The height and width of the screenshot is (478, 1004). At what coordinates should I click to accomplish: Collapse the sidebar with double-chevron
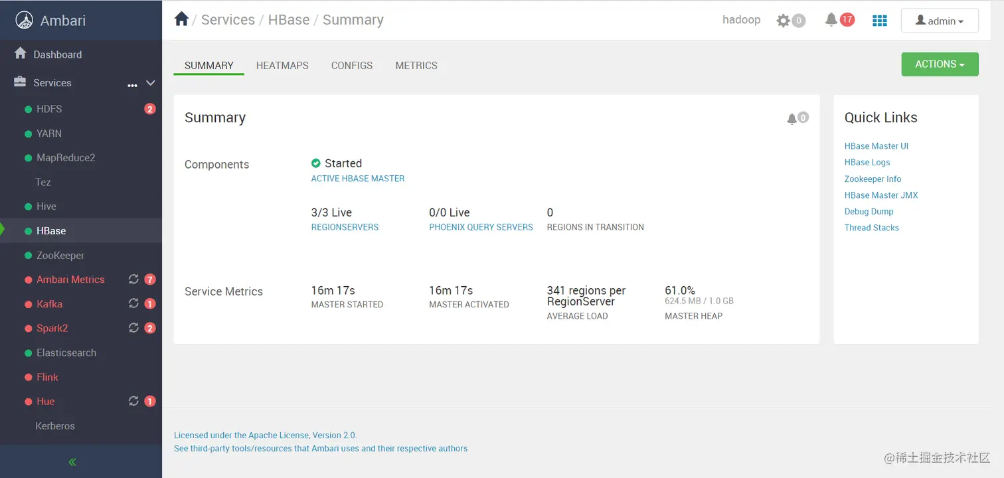pos(72,462)
